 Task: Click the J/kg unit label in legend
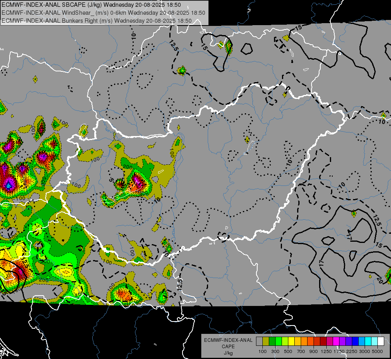(228, 353)
